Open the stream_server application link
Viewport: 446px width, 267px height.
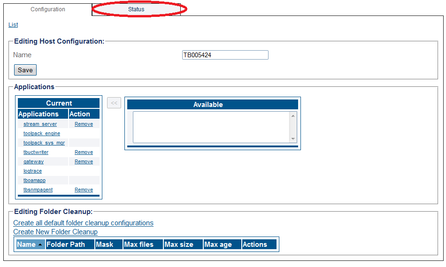[40, 124]
